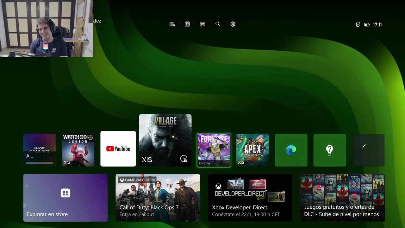Click the Game Pass Ultimate badge
The height and width of the screenshot is (228, 405).
point(137,180)
